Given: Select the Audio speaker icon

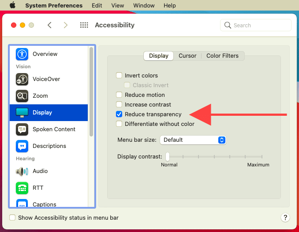Looking at the screenshot, I should click(22, 171).
